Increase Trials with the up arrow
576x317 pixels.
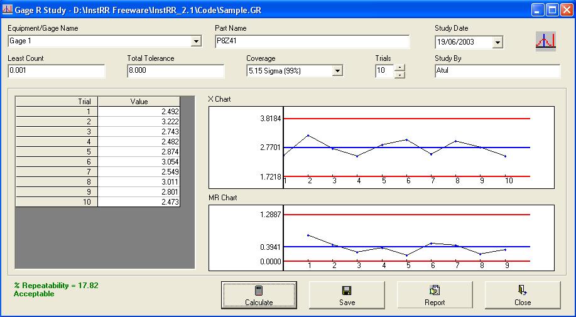[400, 68]
